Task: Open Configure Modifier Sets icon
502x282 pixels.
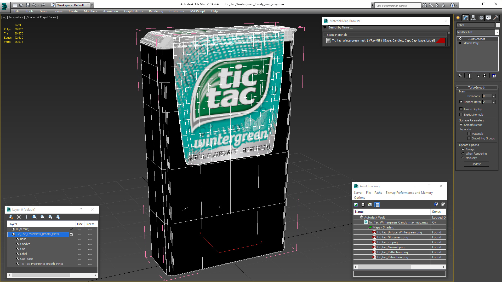Action: tap(494, 76)
